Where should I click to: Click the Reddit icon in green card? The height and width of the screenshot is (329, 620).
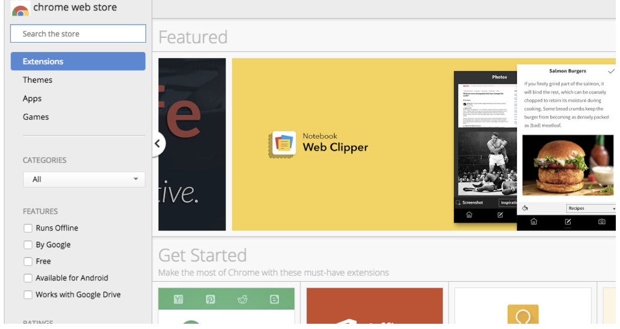242,299
